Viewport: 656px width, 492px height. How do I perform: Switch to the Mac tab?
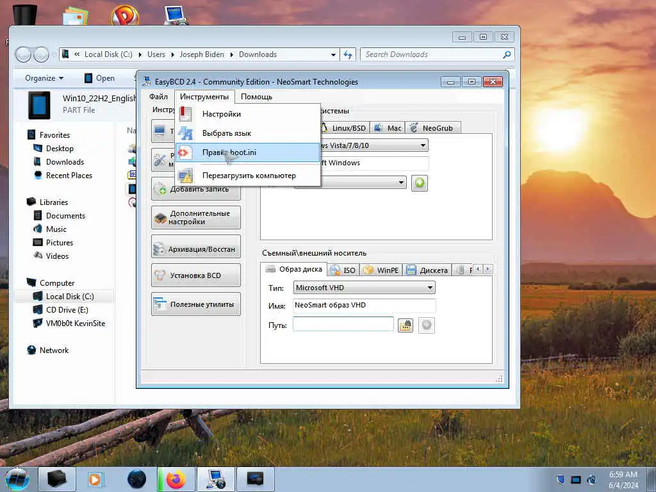point(388,128)
